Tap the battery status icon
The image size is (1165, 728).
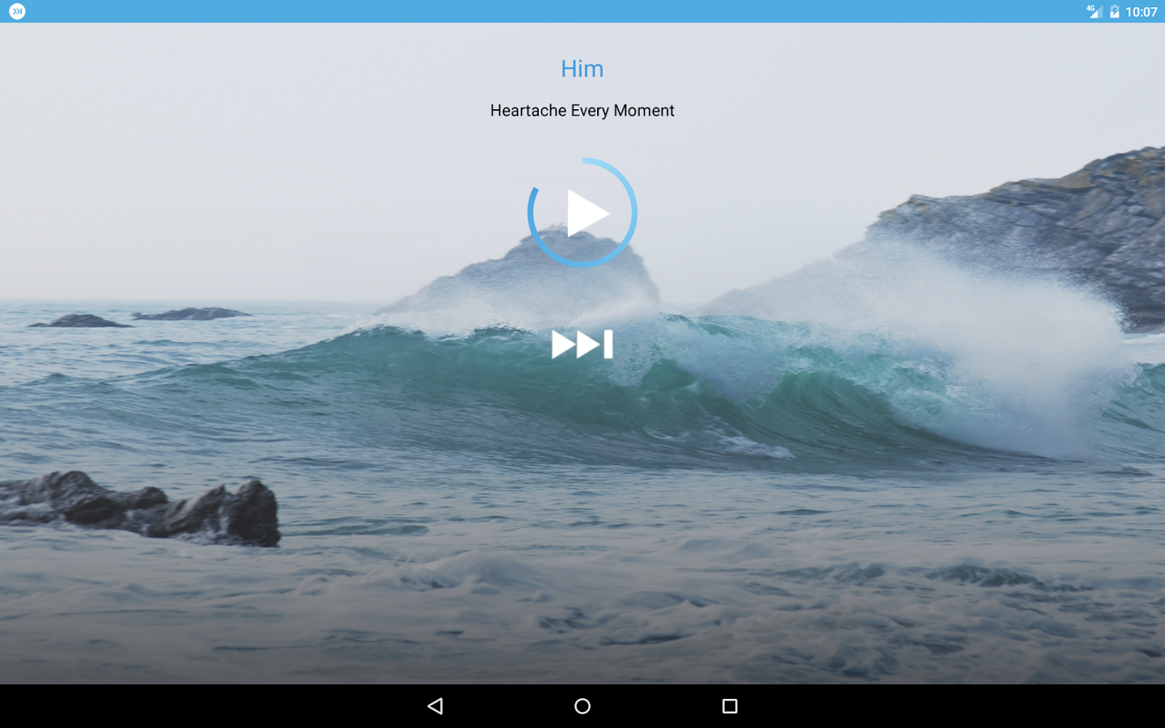1114,11
